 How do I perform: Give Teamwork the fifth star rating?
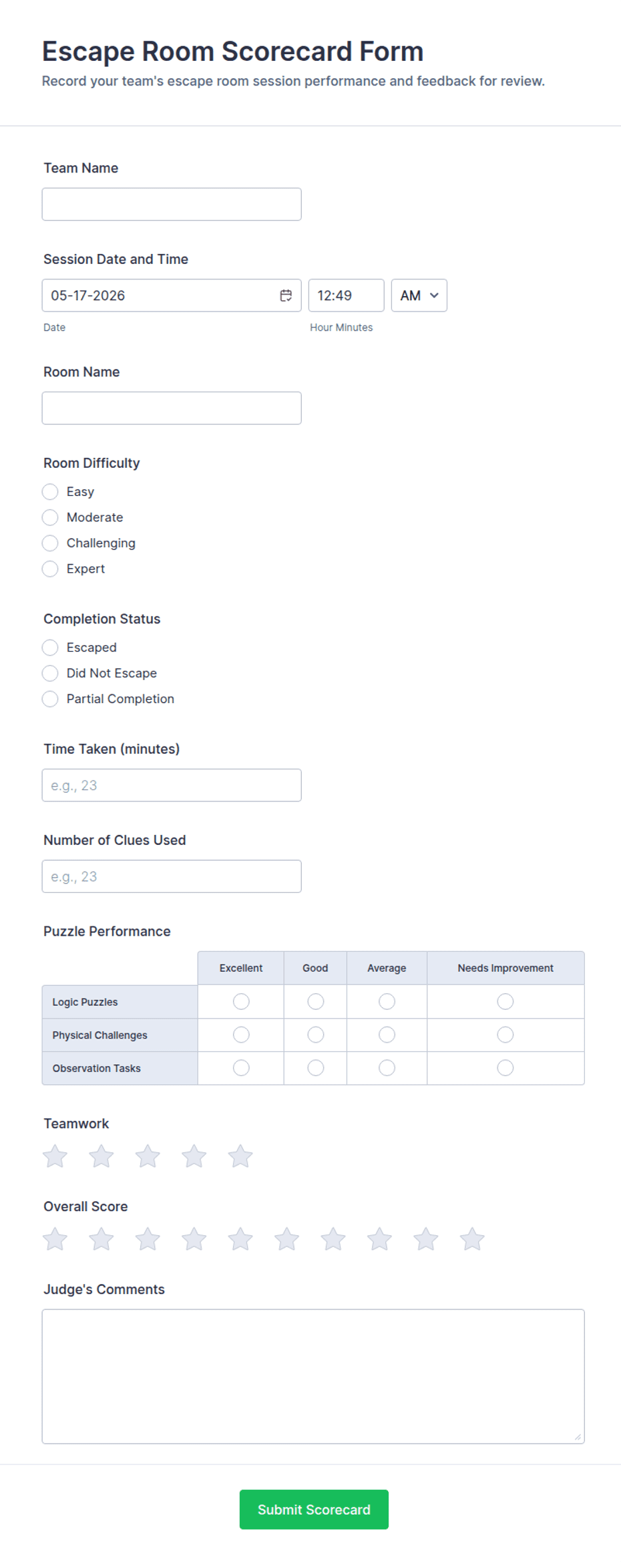pos(240,1156)
